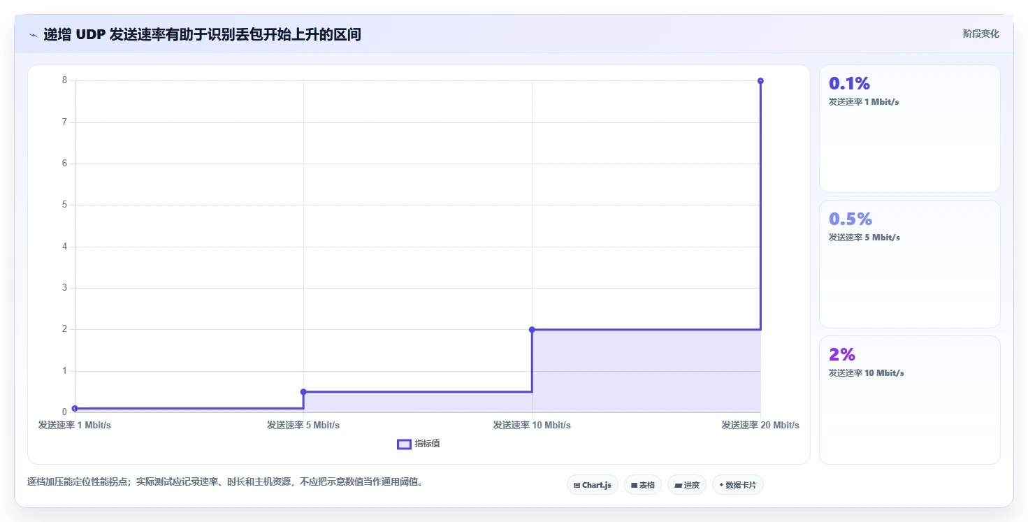Click the footnote text starting 逐档加压
The width and height of the screenshot is (1028, 522).
225,481
